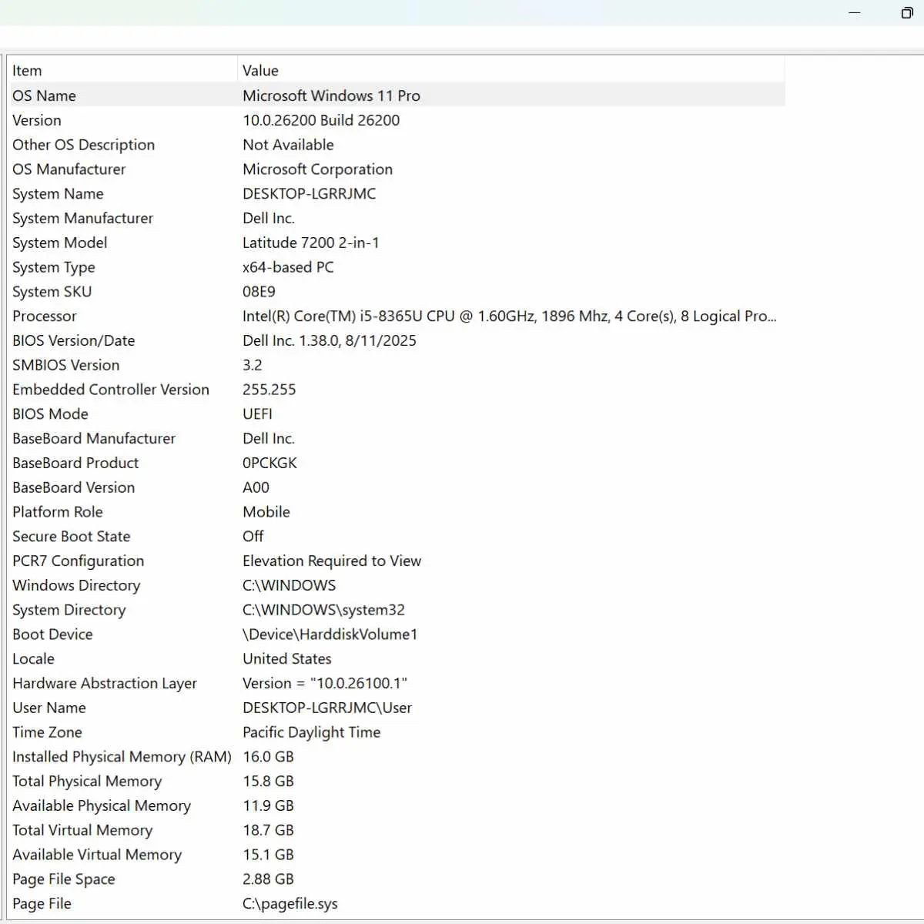Select the Version row label
Image resolution: width=924 pixels, height=924 pixels.
coord(36,120)
